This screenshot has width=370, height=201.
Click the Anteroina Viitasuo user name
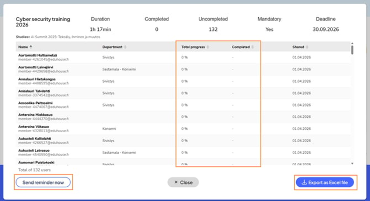tap(34, 126)
